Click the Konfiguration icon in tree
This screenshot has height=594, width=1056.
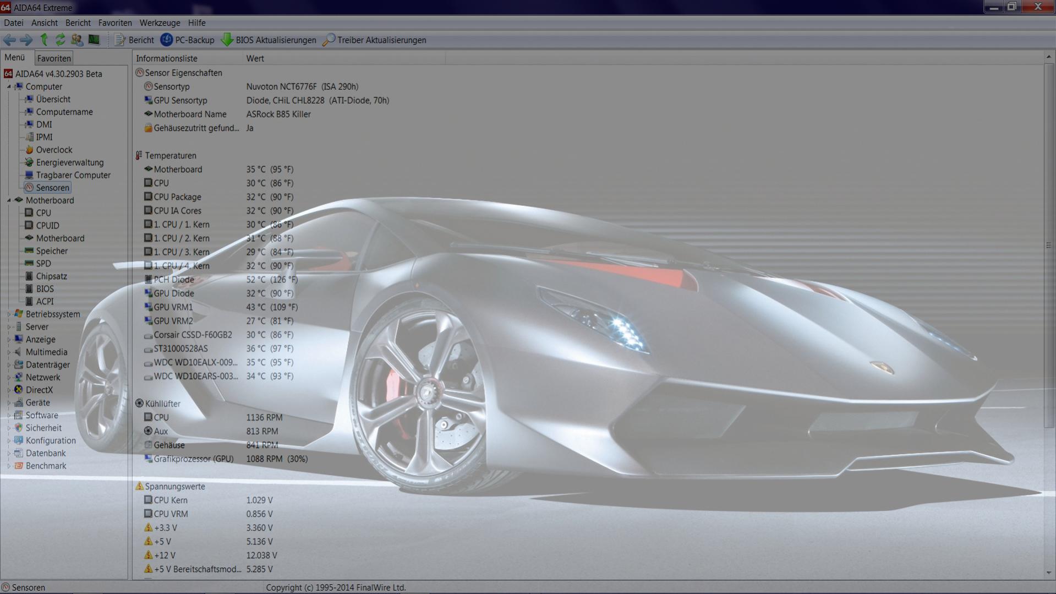click(x=19, y=441)
